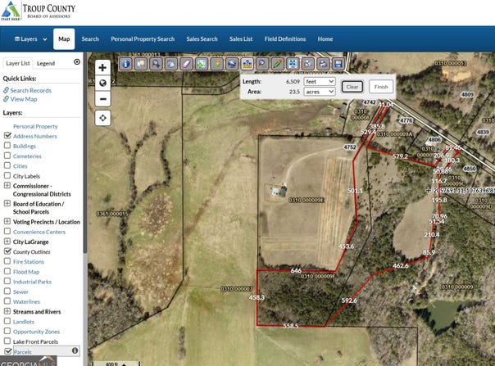Open the Sales List page
Viewport: 495px width, 366px height.
coord(241,39)
